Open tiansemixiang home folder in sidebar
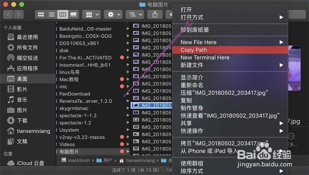309x175 pixels. (28, 131)
